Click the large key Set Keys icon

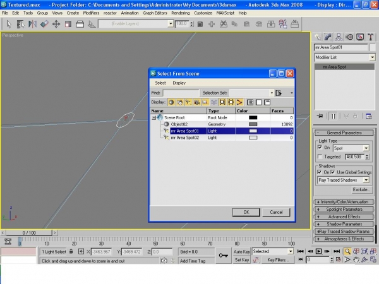pyautogui.click(x=224, y=256)
